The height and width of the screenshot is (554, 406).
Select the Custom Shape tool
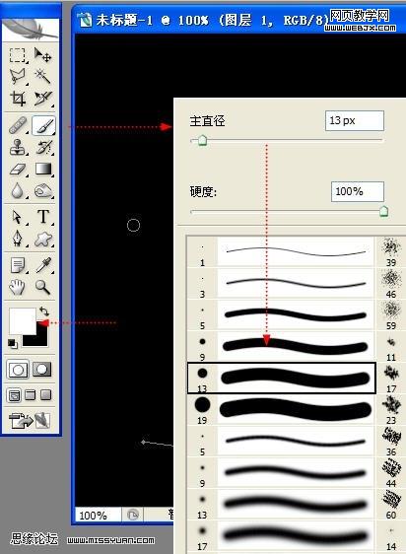coord(43,239)
